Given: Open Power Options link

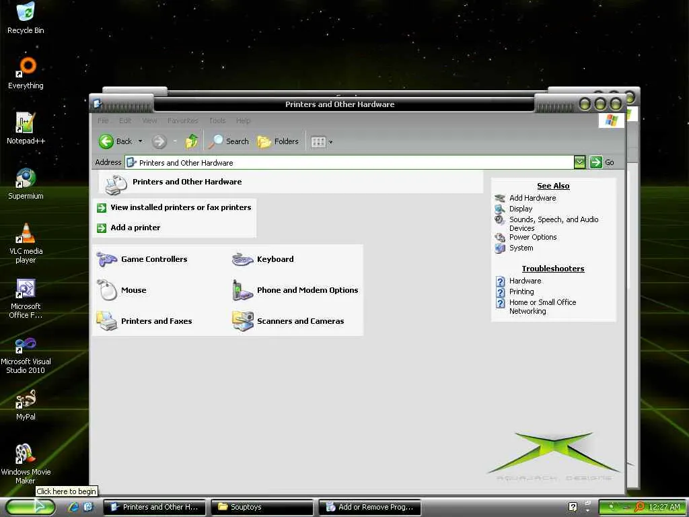Looking at the screenshot, I should point(533,237).
